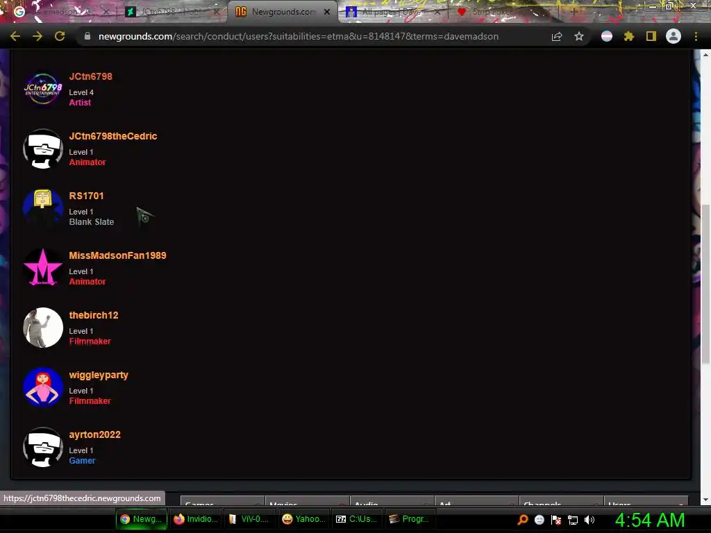
Task: Click the address bar URL
Action: [299, 36]
